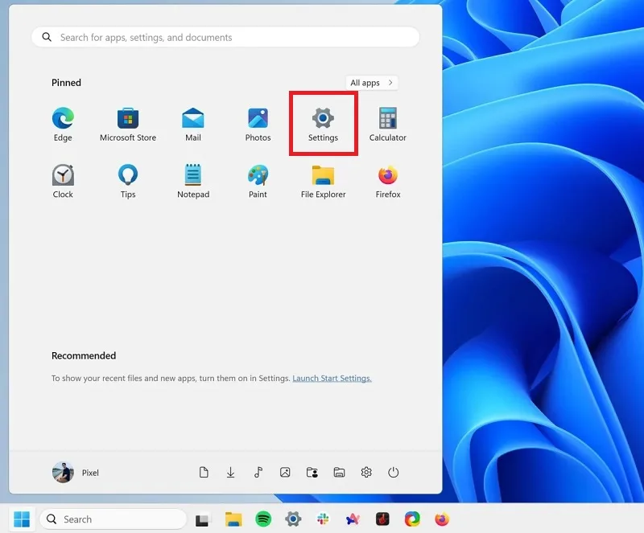Click the Start menu search field

[x=225, y=37]
